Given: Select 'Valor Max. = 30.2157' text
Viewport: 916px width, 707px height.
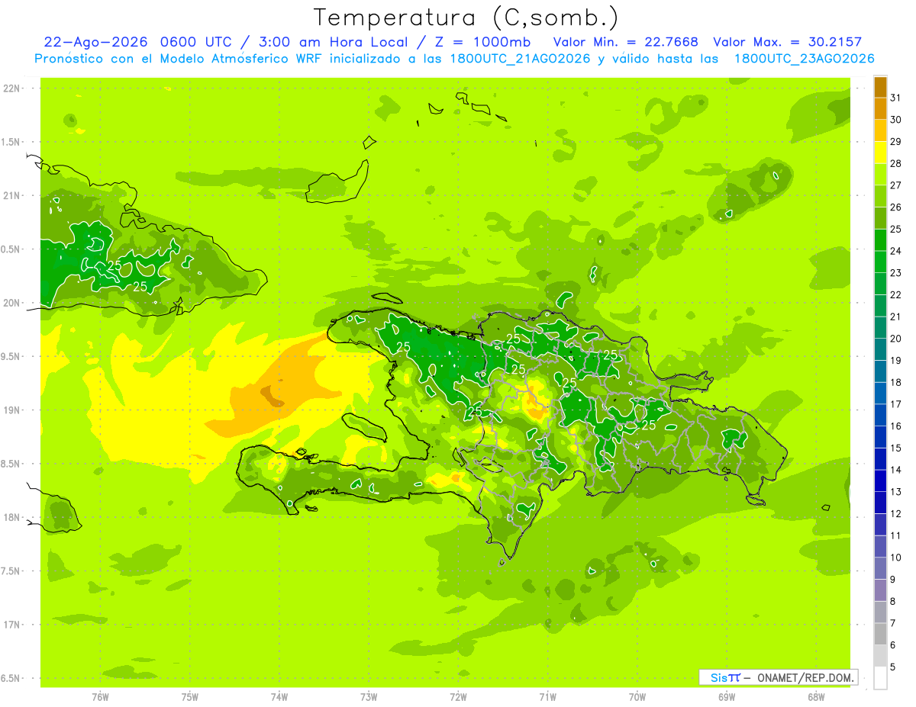Looking at the screenshot, I should point(787,42).
